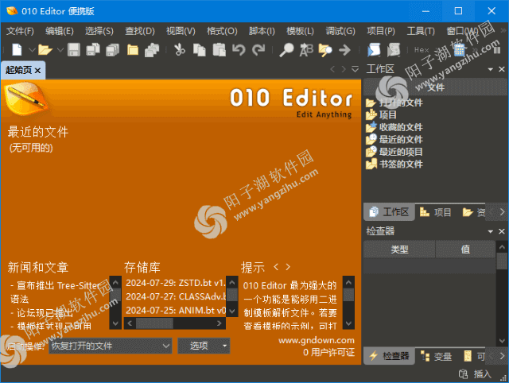Click the New file toolbar icon
The width and height of the screenshot is (509, 383).
pyautogui.click(x=17, y=50)
